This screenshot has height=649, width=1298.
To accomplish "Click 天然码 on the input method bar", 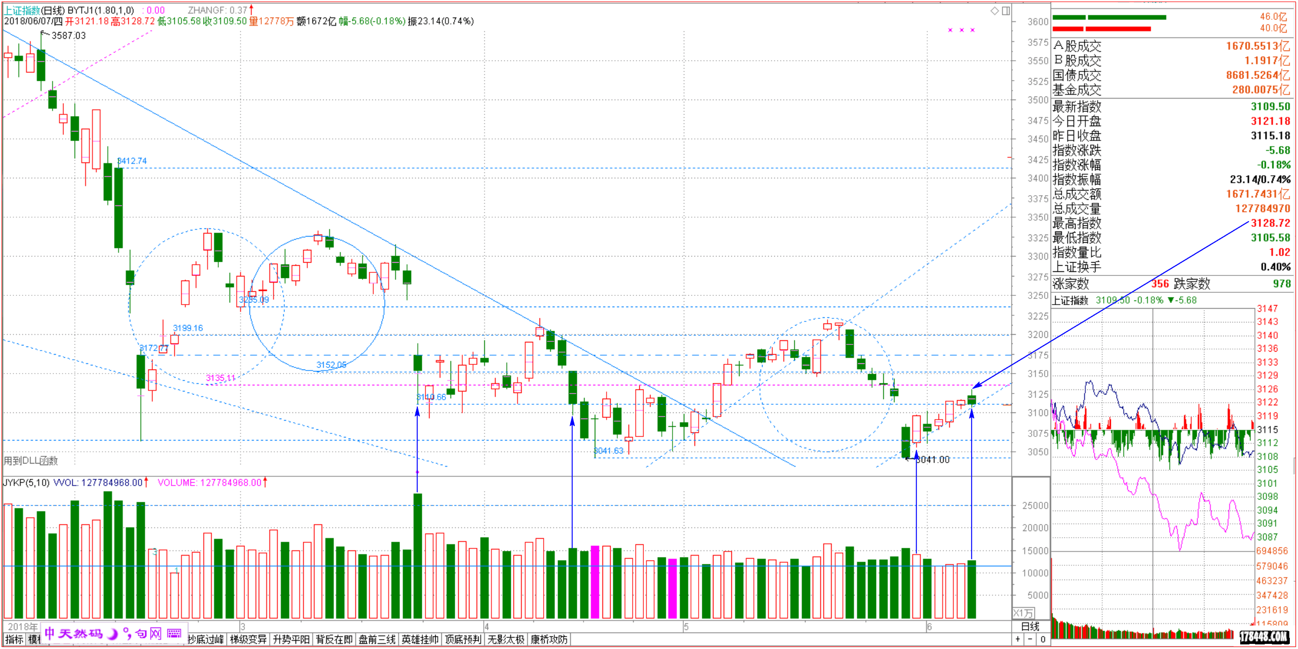I will (80, 634).
